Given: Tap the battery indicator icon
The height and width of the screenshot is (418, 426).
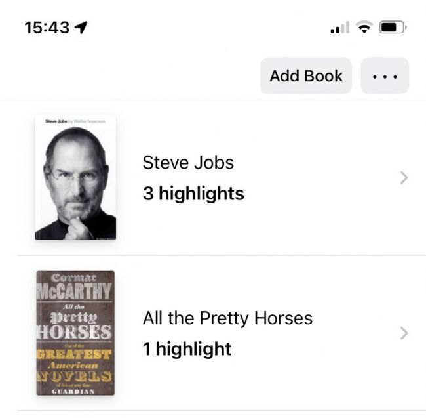Looking at the screenshot, I should pos(393,28).
